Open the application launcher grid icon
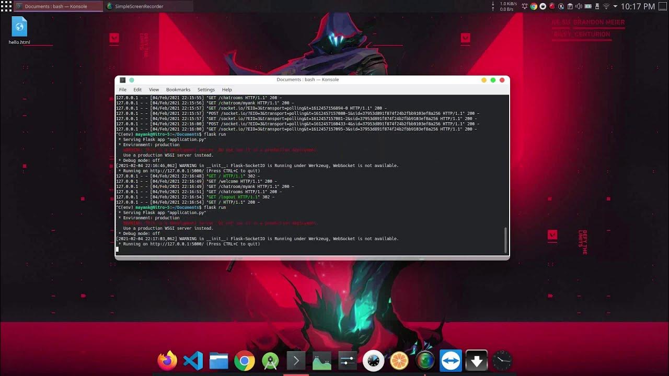 [6, 6]
